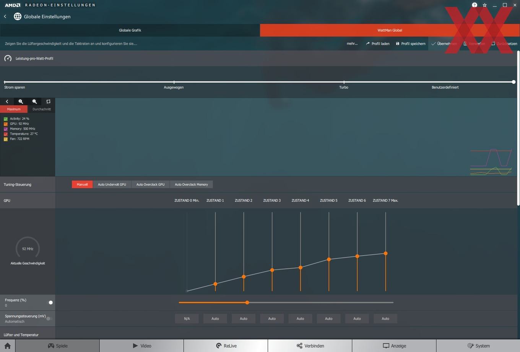Click Profil laden
This screenshot has width=520, height=352.
pyautogui.click(x=378, y=44)
